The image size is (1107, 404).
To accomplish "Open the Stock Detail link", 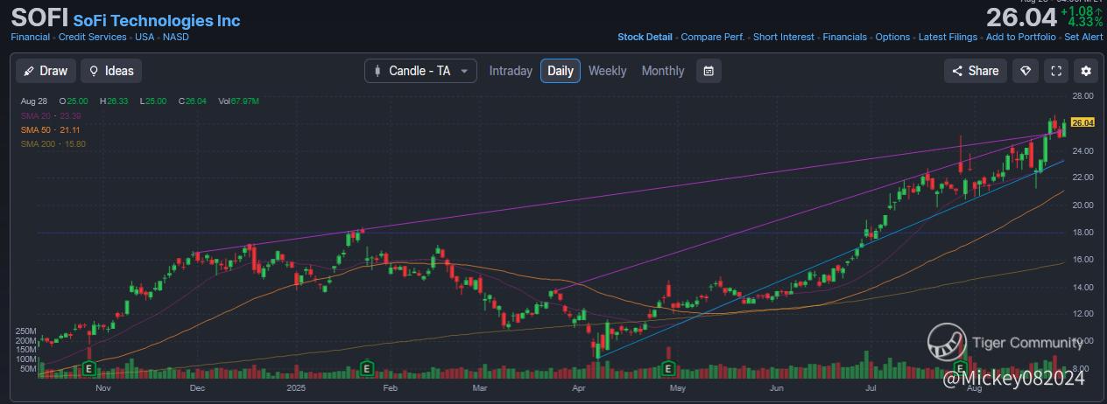I will (645, 37).
